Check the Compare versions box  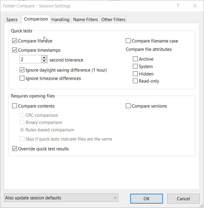click(128, 106)
